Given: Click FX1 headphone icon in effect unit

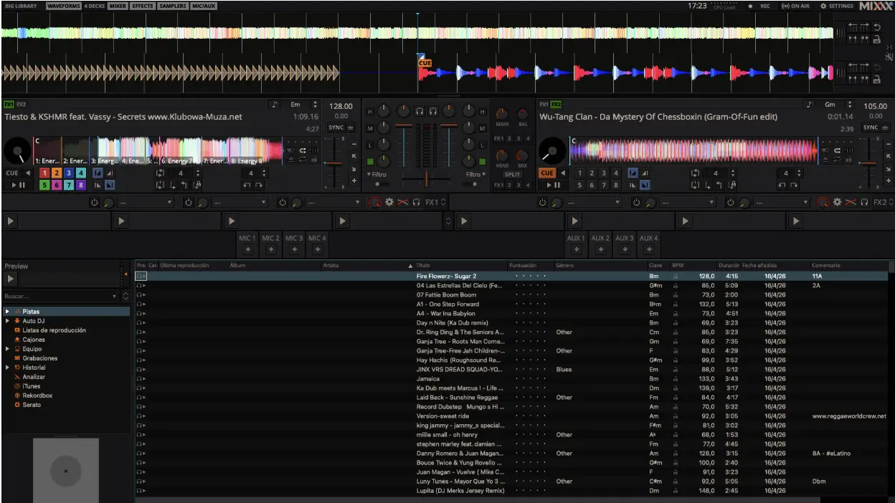Looking at the screenshot, I should (x=417, y=203).
